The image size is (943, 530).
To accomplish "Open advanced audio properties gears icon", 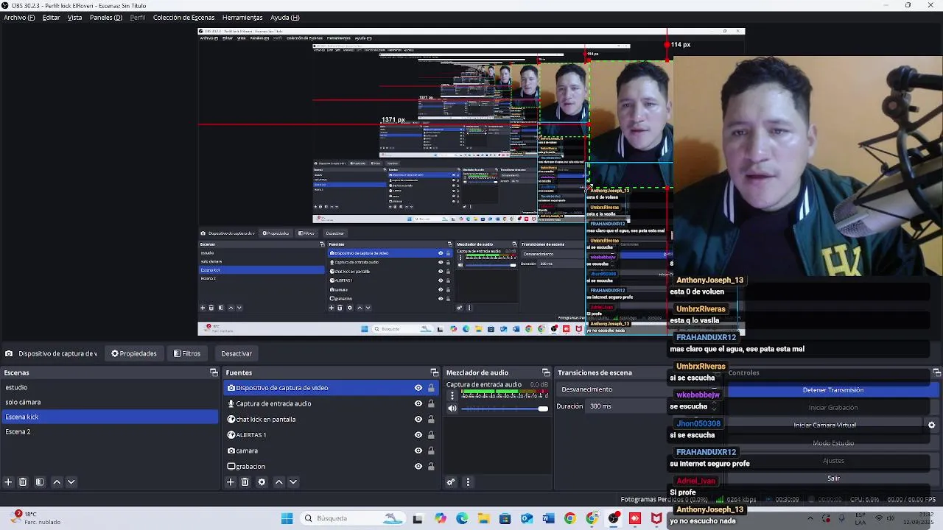I will coord(451,482).
